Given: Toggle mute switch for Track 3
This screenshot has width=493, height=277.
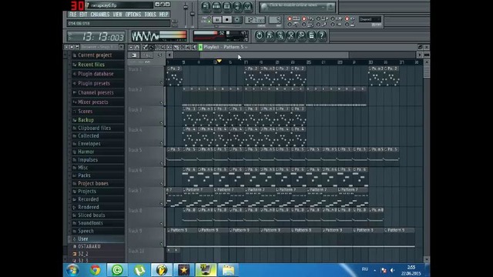Looking at the screenshot, I should point(161,123).
